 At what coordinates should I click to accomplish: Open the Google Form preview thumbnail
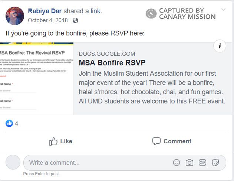click(x=36, y=79)
